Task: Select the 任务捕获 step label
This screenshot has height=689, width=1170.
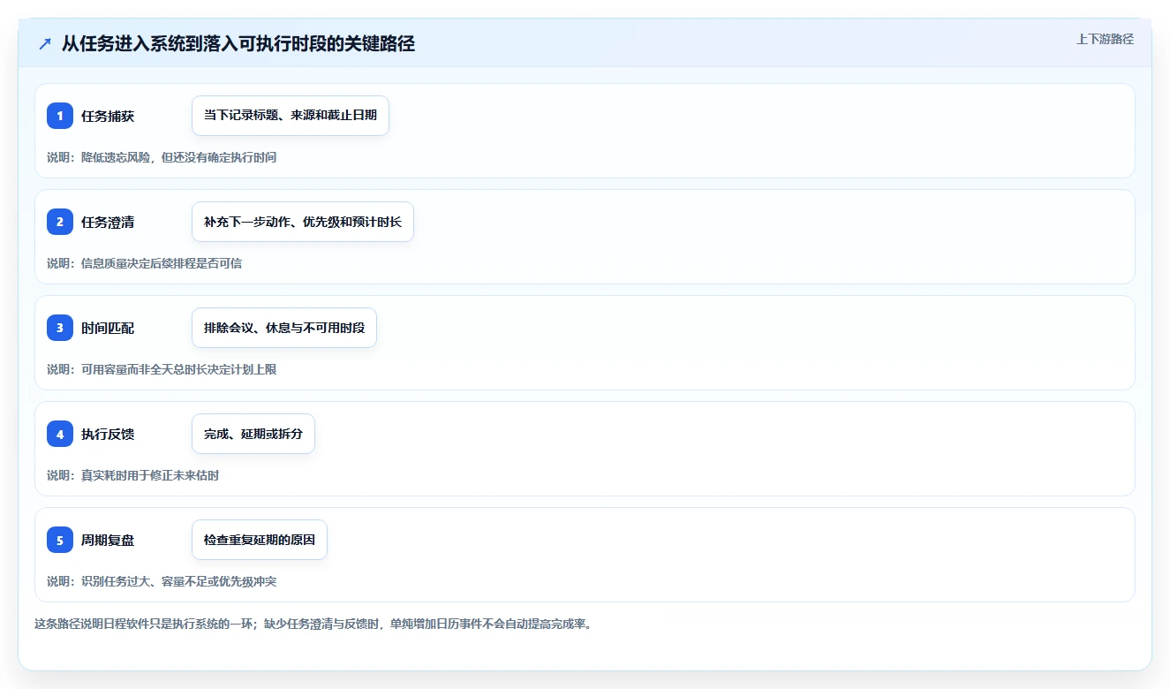Action: (108, 116)
